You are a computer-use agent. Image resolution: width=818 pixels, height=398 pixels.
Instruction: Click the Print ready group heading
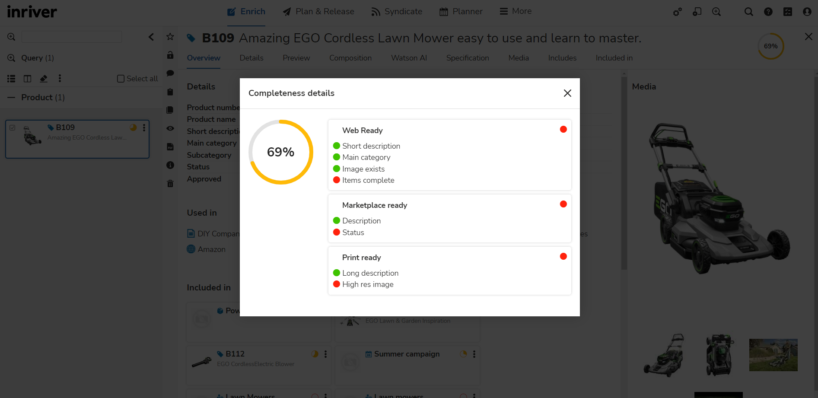coord(362,258)
